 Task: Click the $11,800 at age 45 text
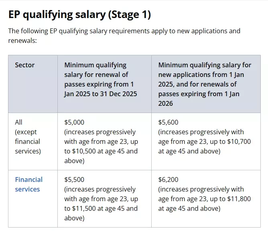[205, 204]
